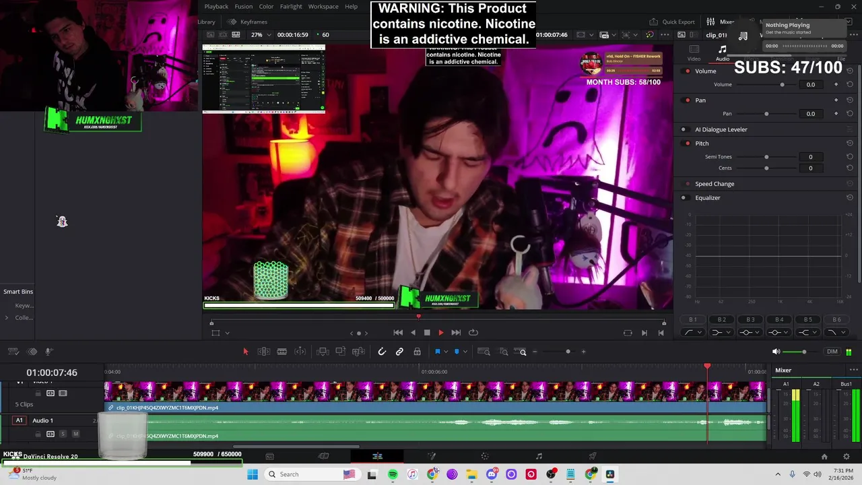Select the arrow Selection Mode tool
Viewport: 862px width, 485px height.
pos(245,352)
